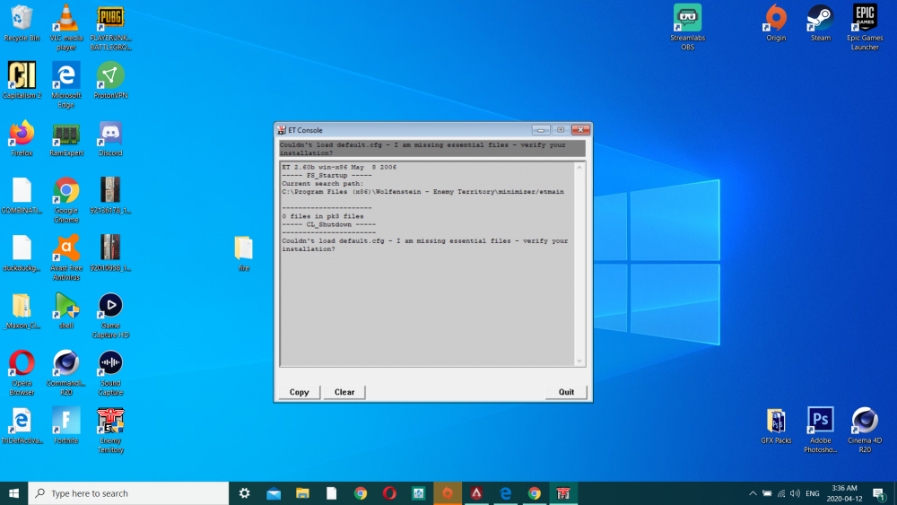
Task: Select the Cinema 4D R20 desktop icon
Action: click(865, 430)
